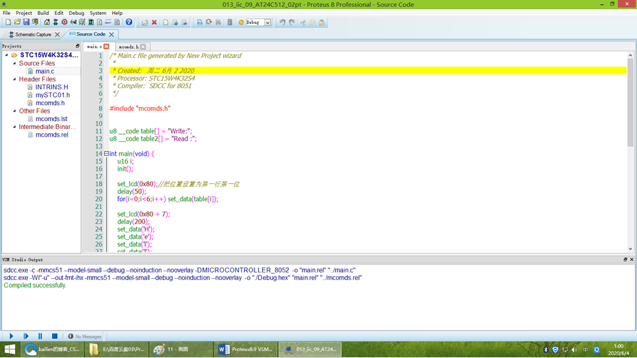The image size is (637, 358).
Task: Switch to the mcomds.h editor tab
Action: point(129,47)
